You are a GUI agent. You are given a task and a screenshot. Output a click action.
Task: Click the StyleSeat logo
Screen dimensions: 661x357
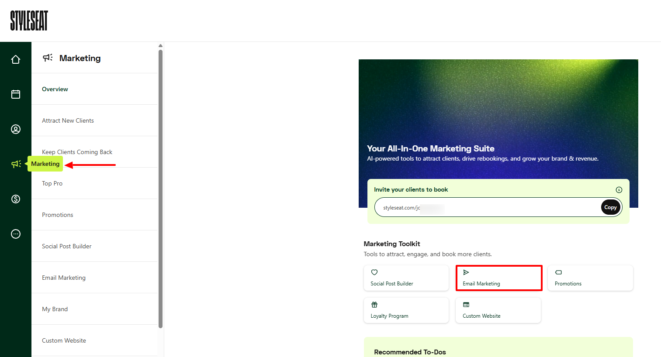pyautogui.click(x=29, y=20)
